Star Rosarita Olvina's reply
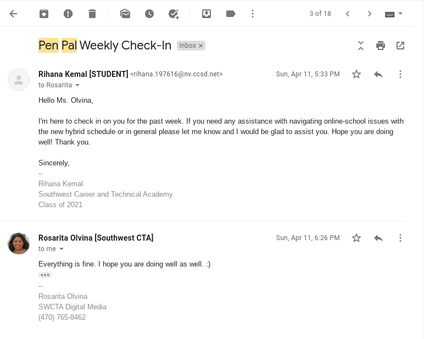 (356, 238)
